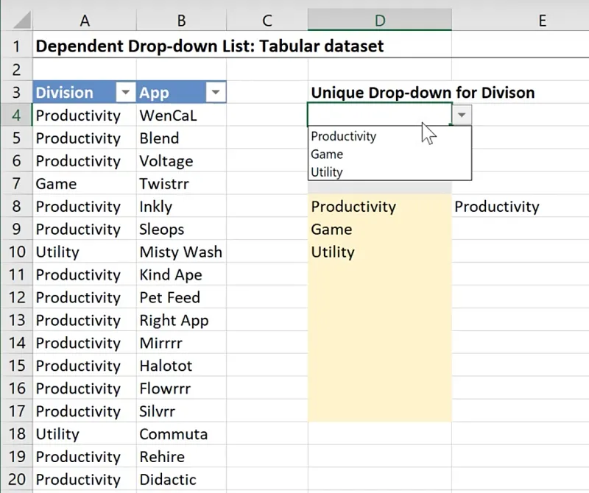Viewport: 589px width, 493px height.
Task: Open the App column filter arrow
Action: [x=215, y=93]
